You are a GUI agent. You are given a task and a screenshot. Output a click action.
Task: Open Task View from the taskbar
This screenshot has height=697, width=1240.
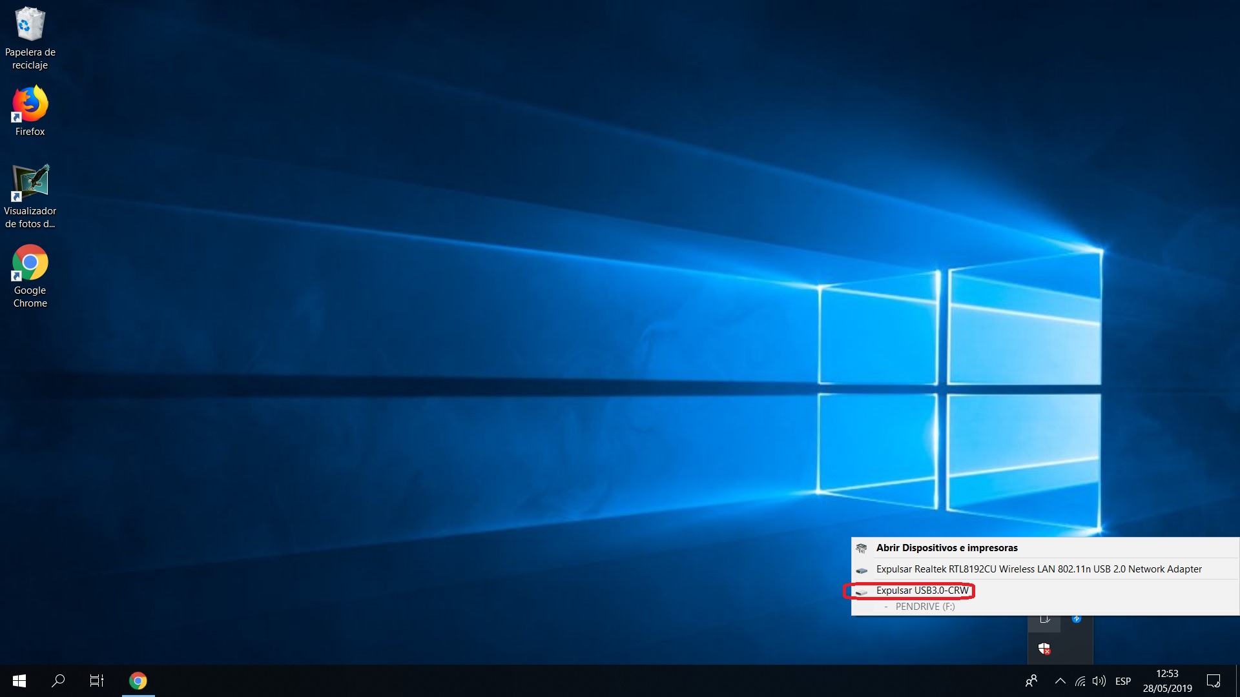[97, 681]
